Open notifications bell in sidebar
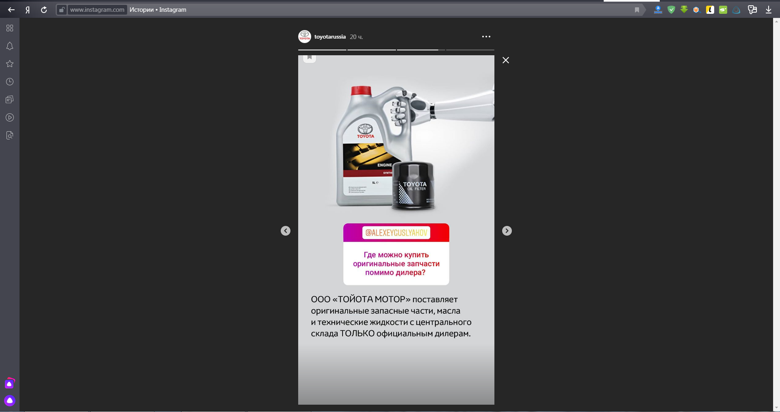Viewport: 780px width, 412px height. pos(10,46)
